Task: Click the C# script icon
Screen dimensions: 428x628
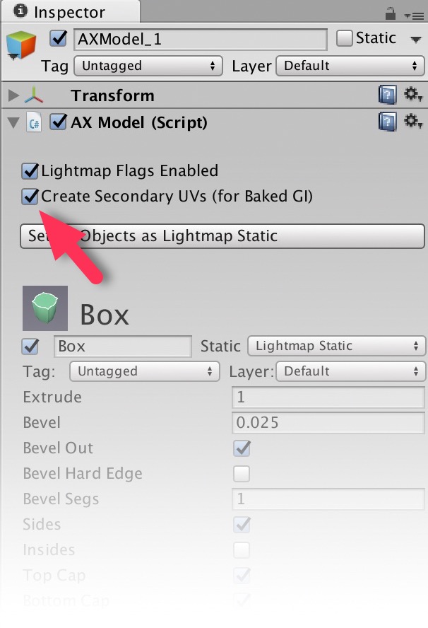Action: pos(34,122)
